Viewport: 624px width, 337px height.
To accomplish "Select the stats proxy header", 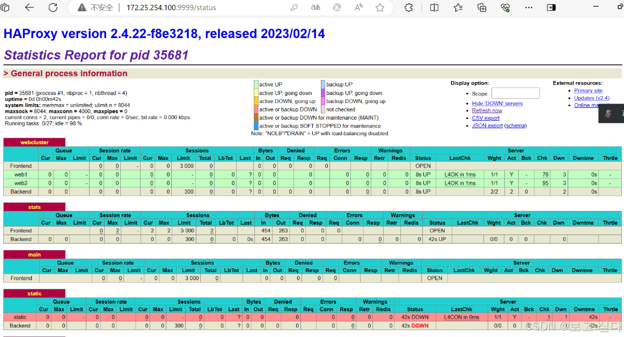I will 34,207.
